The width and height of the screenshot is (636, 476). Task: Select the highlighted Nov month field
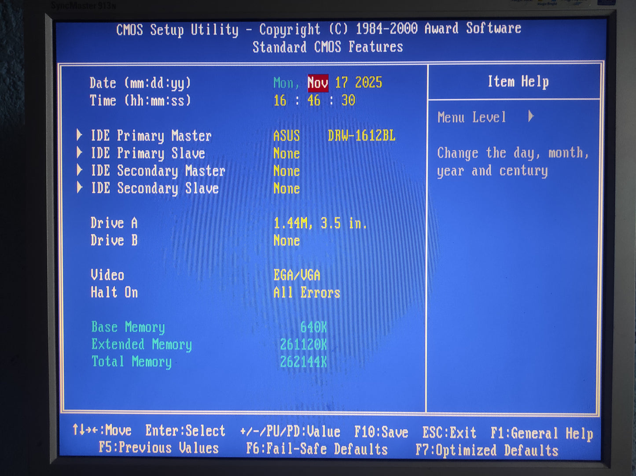[x=317, y=83]
